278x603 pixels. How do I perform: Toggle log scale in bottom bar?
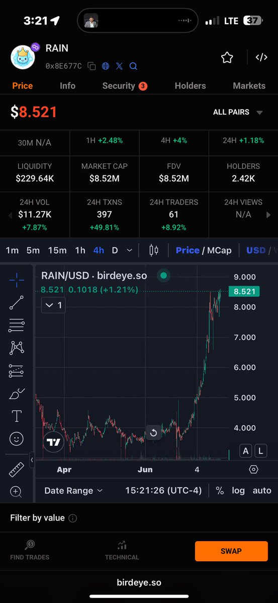(238, 490)
